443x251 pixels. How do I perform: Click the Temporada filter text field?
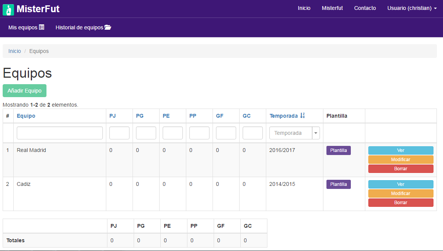[x=291, y=133]
